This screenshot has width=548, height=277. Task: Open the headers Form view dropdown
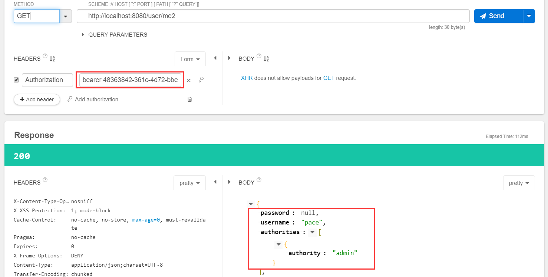(x=190, y=59)
